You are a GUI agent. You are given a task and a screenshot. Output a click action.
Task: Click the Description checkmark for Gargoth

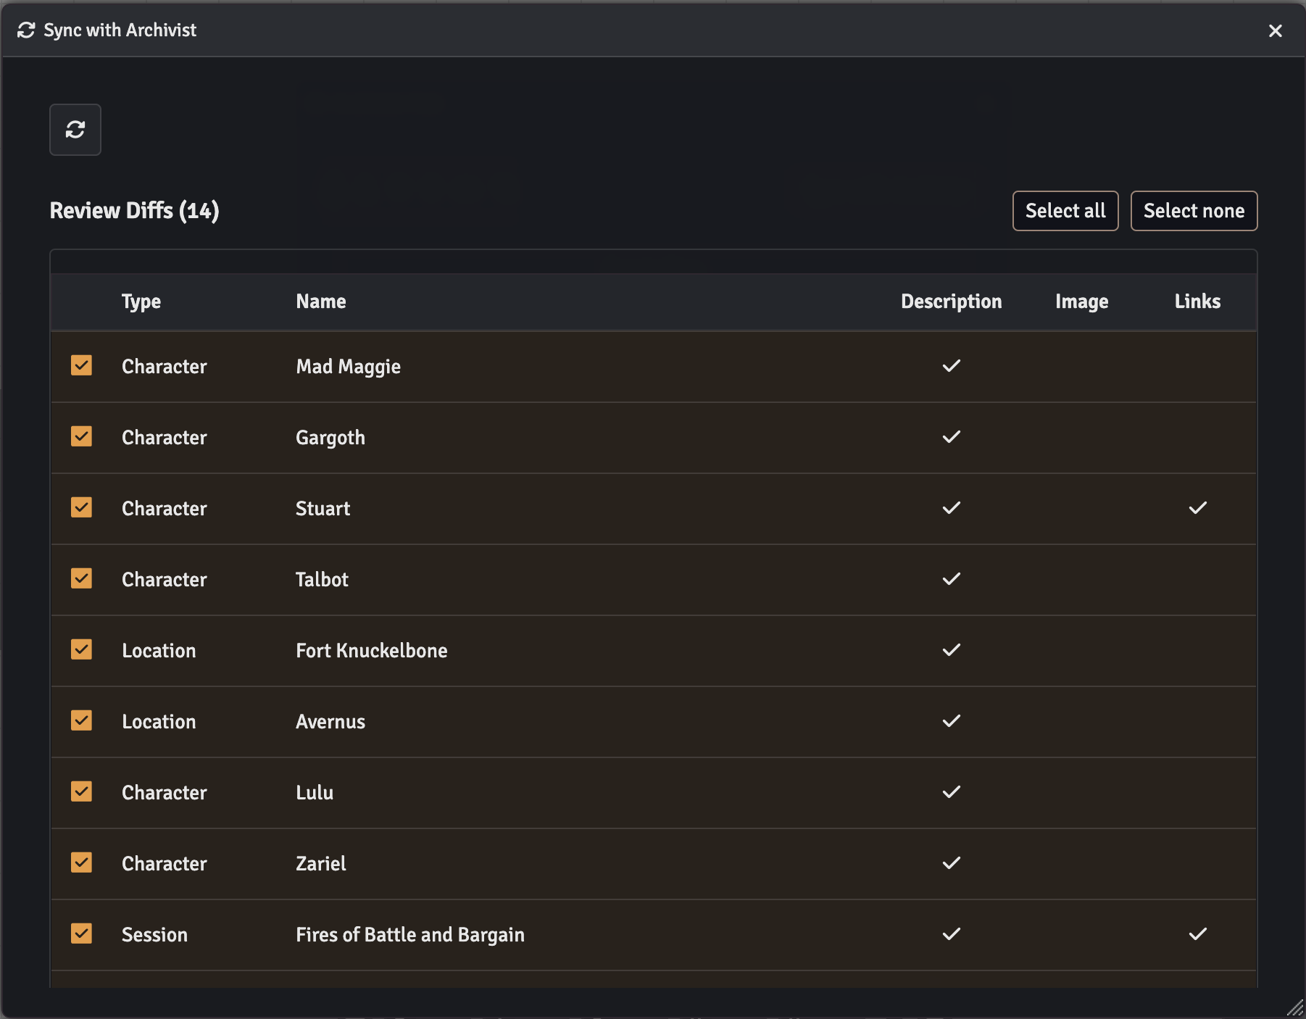click(951, 436)
